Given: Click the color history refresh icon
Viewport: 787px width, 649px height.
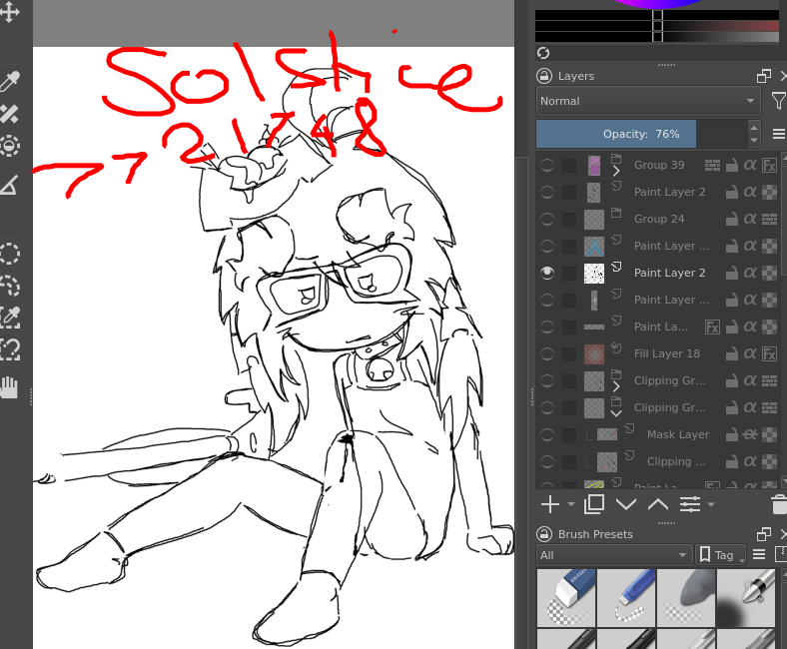Looking at the screenshot, I should 543,53.
